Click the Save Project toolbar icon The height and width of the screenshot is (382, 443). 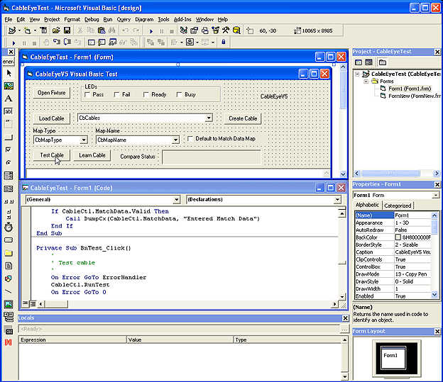67,31
